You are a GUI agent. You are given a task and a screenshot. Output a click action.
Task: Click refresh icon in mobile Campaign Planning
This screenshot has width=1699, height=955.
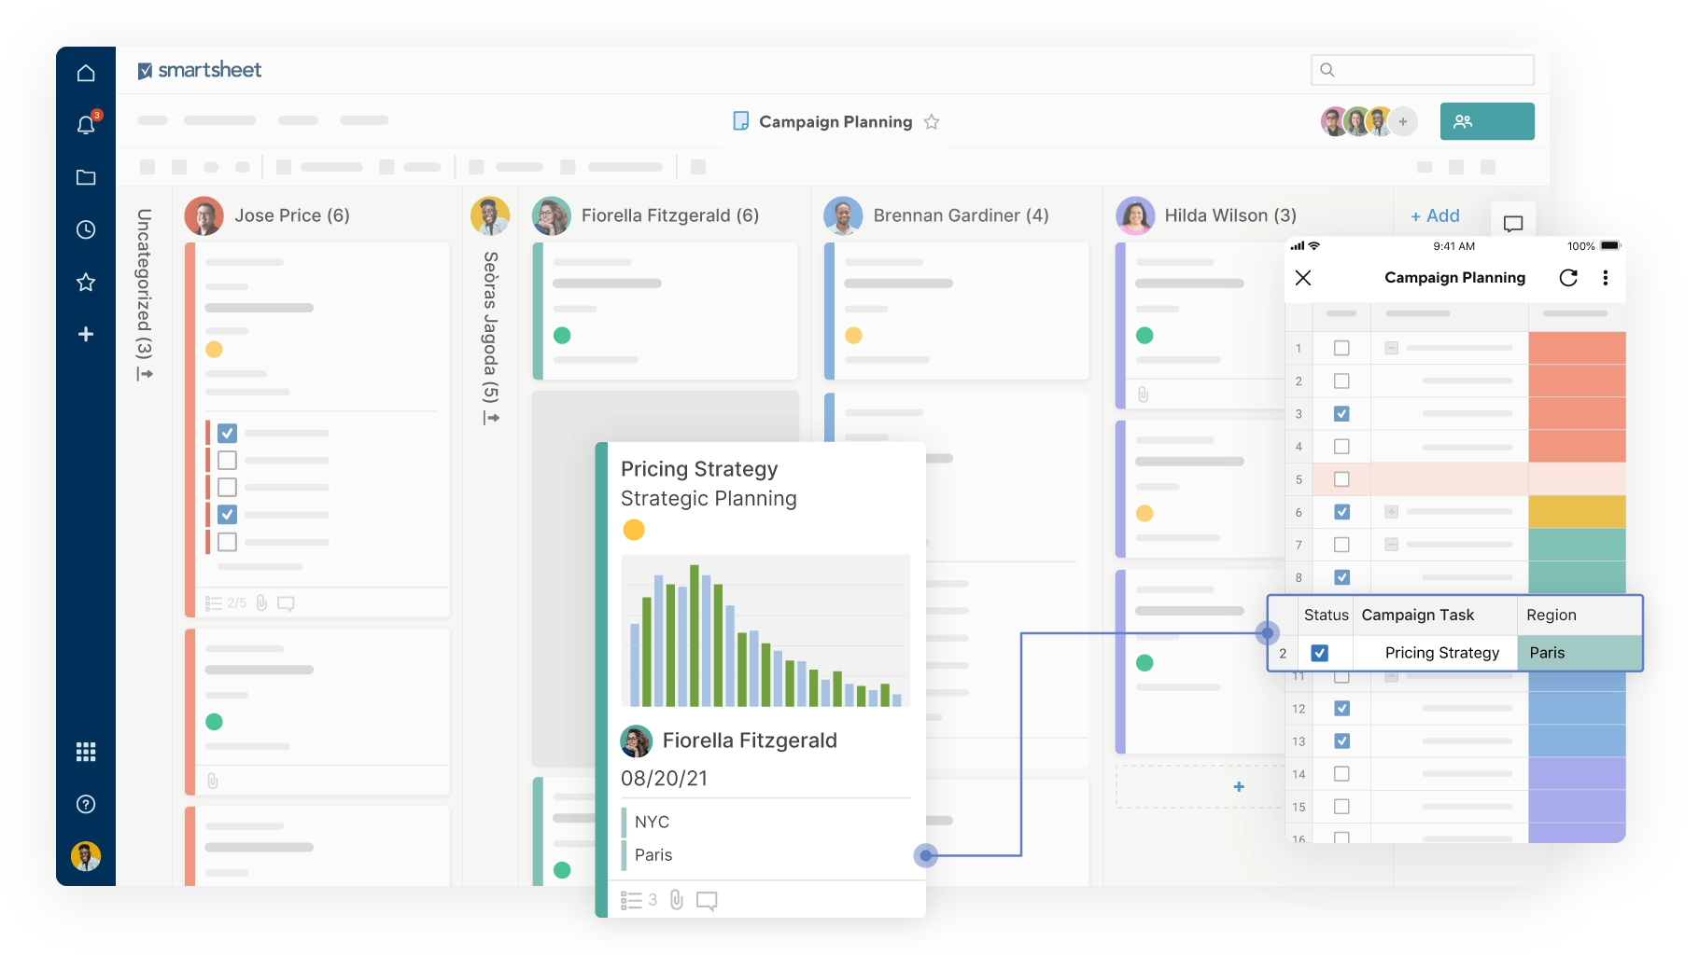click(1568, 278)
